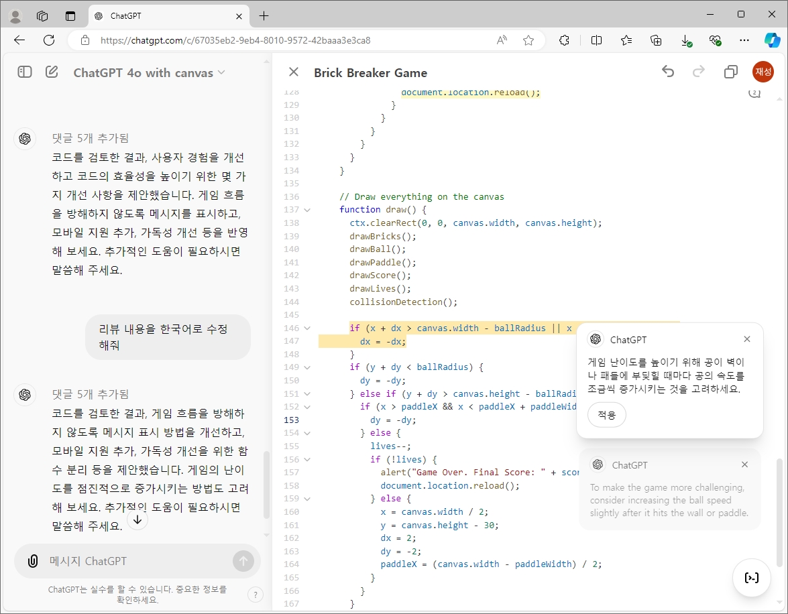This screenshot has height=614, width=788.
Task: Click code line collisionDetection();
Action: coord(404,302)
